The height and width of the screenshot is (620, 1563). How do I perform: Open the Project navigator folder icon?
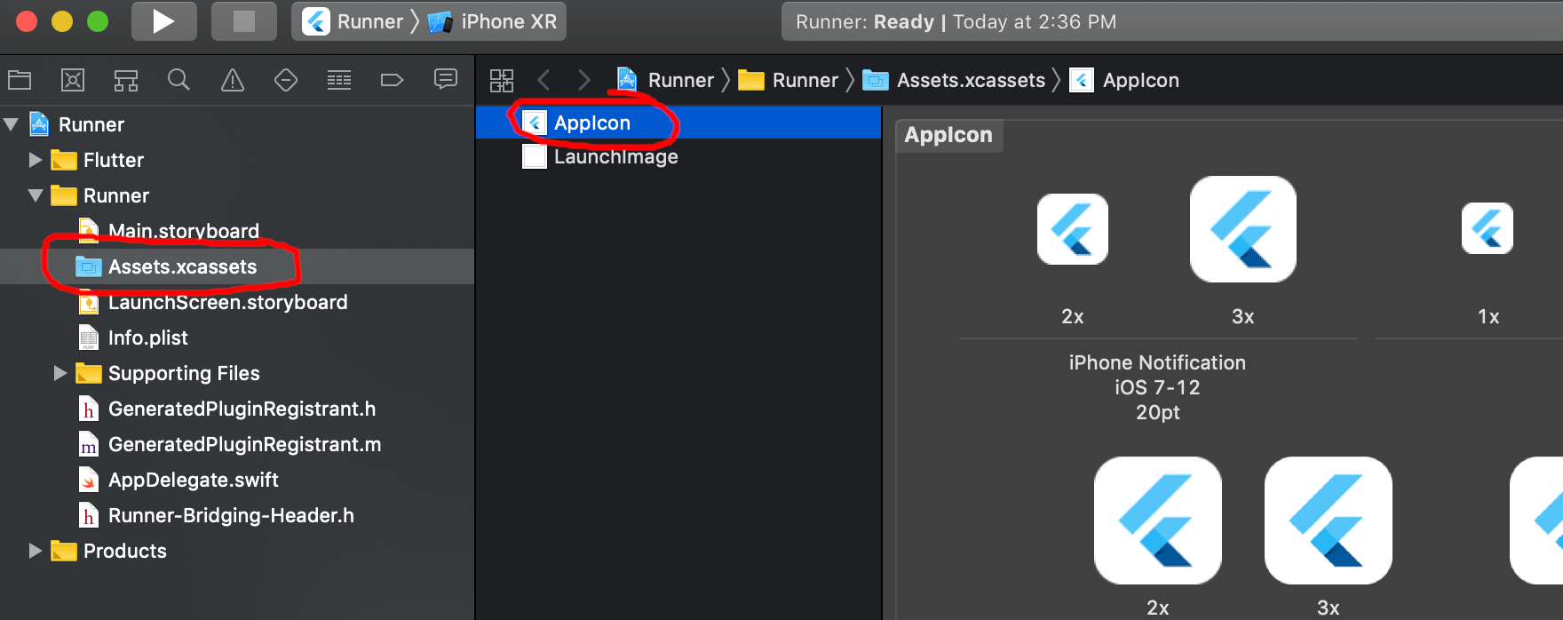click(x=20, y=80)
